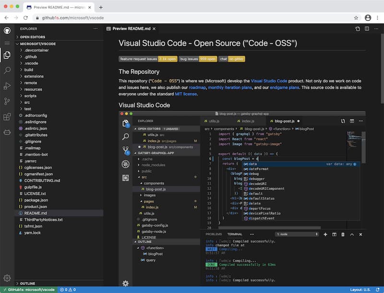This screenshot has height=293, width=384.
Task: Split the editor with split icon
Action: pos(367,29)
